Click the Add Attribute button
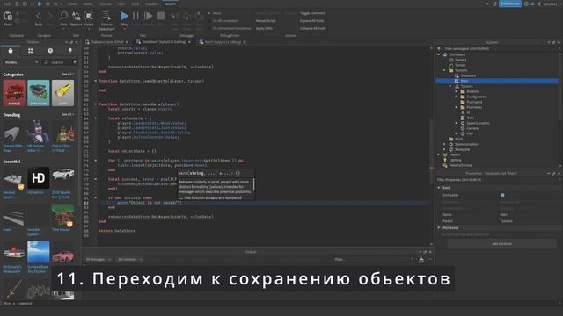 pyautogui.click(x=501, y=244)
